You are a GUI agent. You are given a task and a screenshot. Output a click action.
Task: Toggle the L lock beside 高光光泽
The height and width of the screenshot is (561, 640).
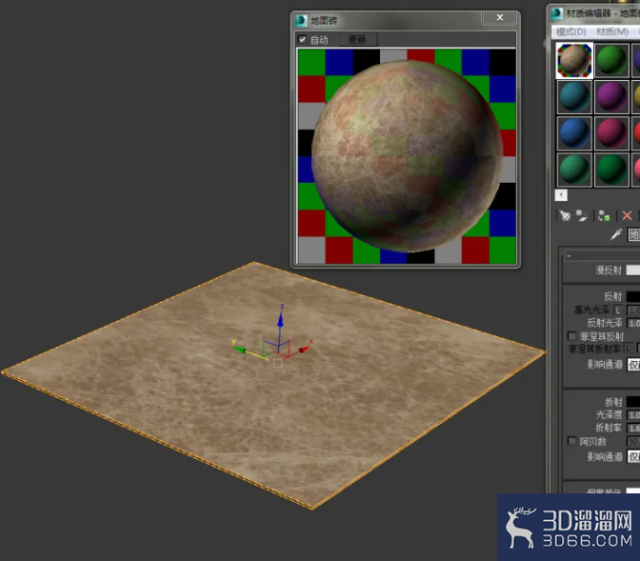click(x=618, y=311)
